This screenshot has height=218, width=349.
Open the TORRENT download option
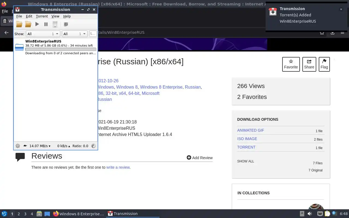click(246, 147)
